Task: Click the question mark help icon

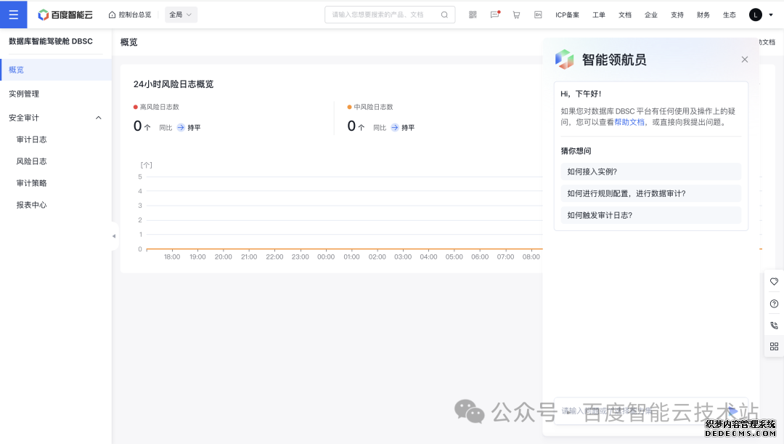Action: [774, 304]
